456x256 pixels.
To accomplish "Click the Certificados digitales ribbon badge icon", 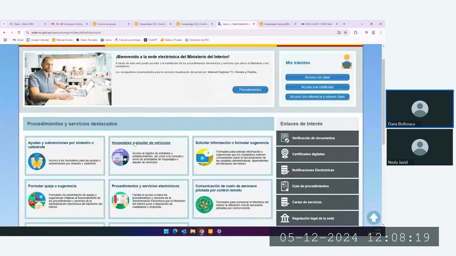I will [285, 154].
